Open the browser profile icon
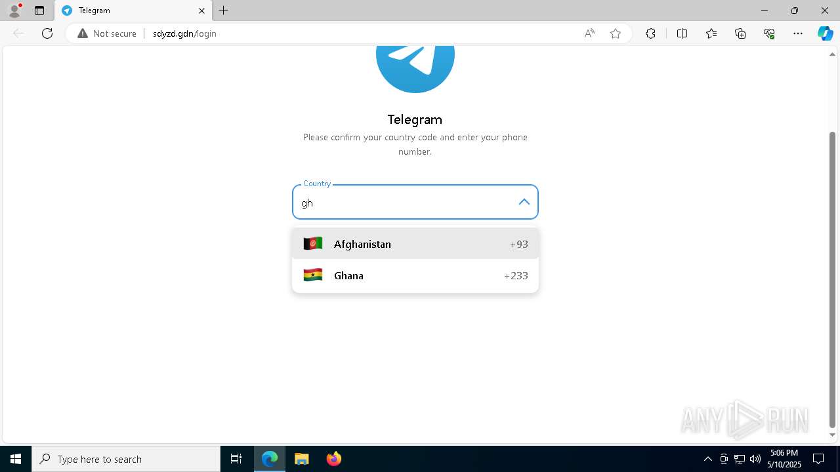The height and width of the screenshot is (472, 840). 14,10
